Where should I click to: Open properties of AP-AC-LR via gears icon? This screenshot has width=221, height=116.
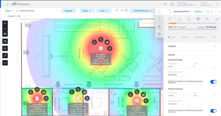pyautogui.click(x=137, y=92)
